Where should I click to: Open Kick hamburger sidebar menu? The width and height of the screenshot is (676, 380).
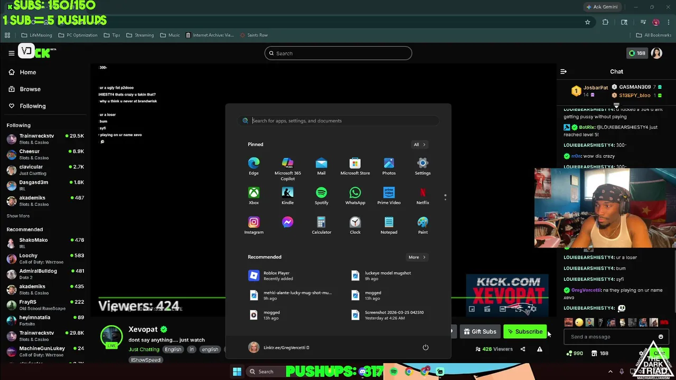tap(11, 53)
